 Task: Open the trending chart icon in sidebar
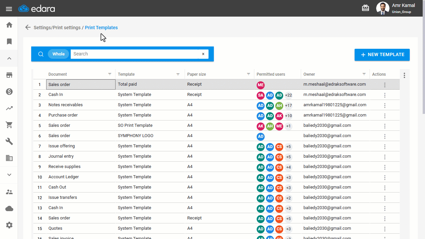tap(9, 108)
